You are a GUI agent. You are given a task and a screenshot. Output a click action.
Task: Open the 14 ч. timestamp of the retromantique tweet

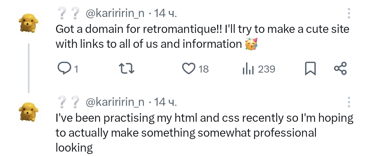(165, 14)
